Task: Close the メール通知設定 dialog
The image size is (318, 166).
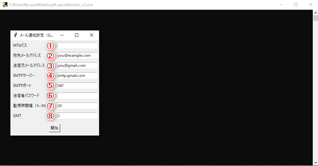Action: click(x=92, y=35)
